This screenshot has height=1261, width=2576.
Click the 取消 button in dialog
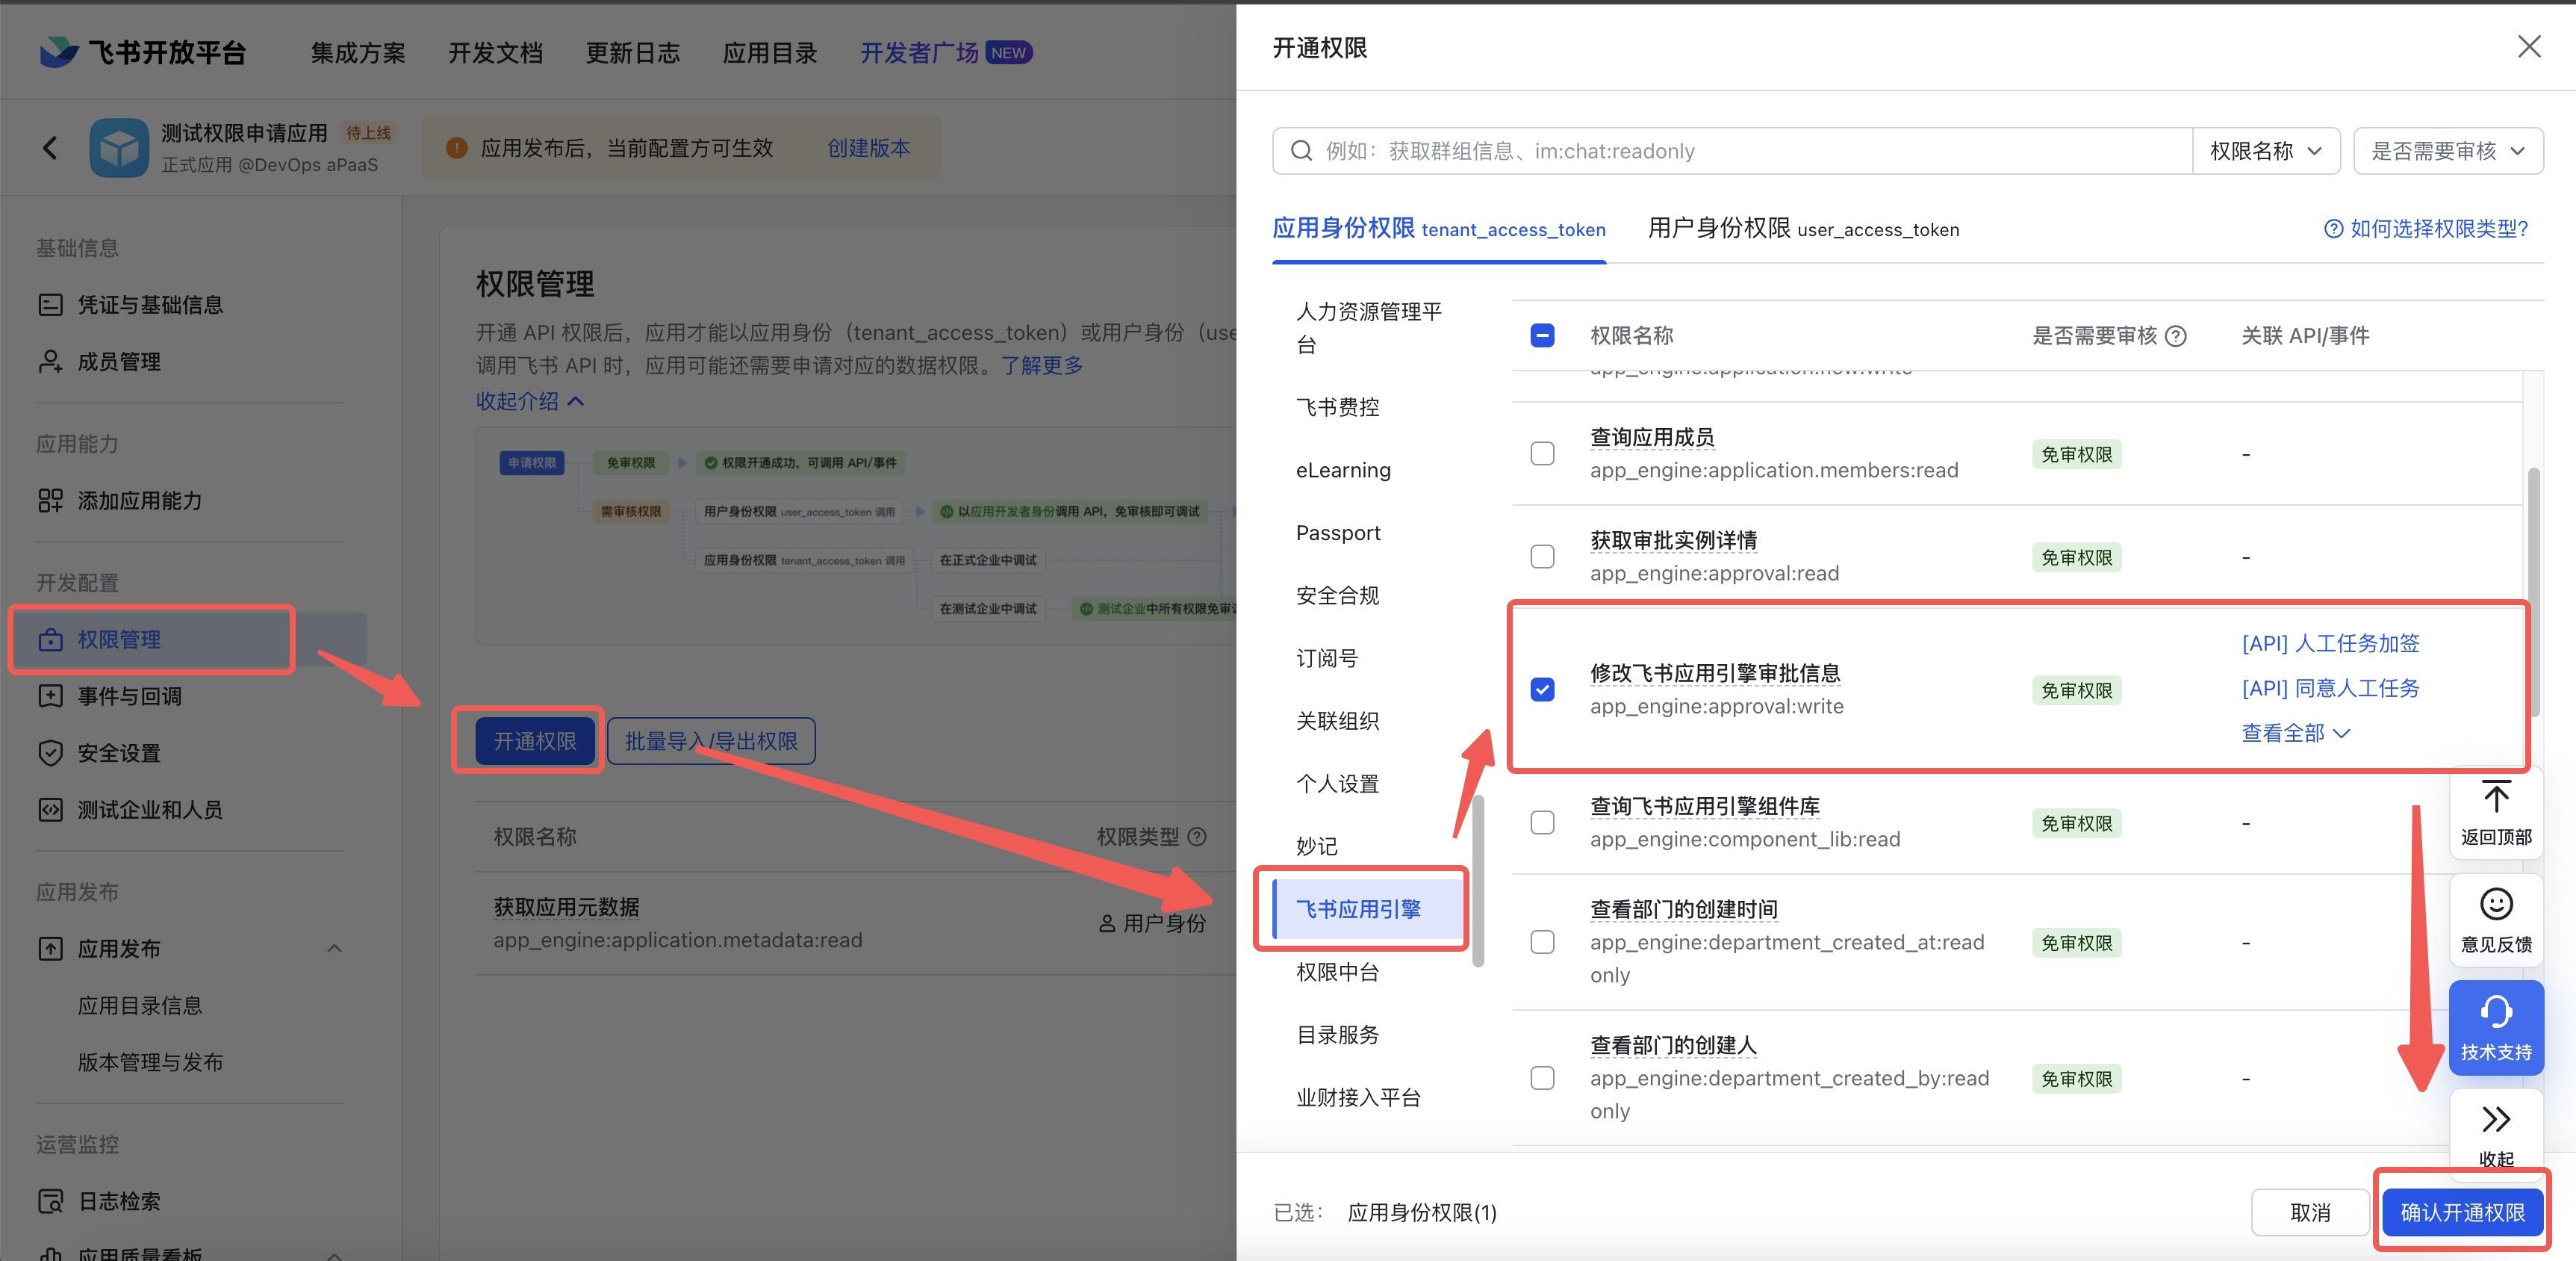pyautogui.click(x=2310, y=1212)
